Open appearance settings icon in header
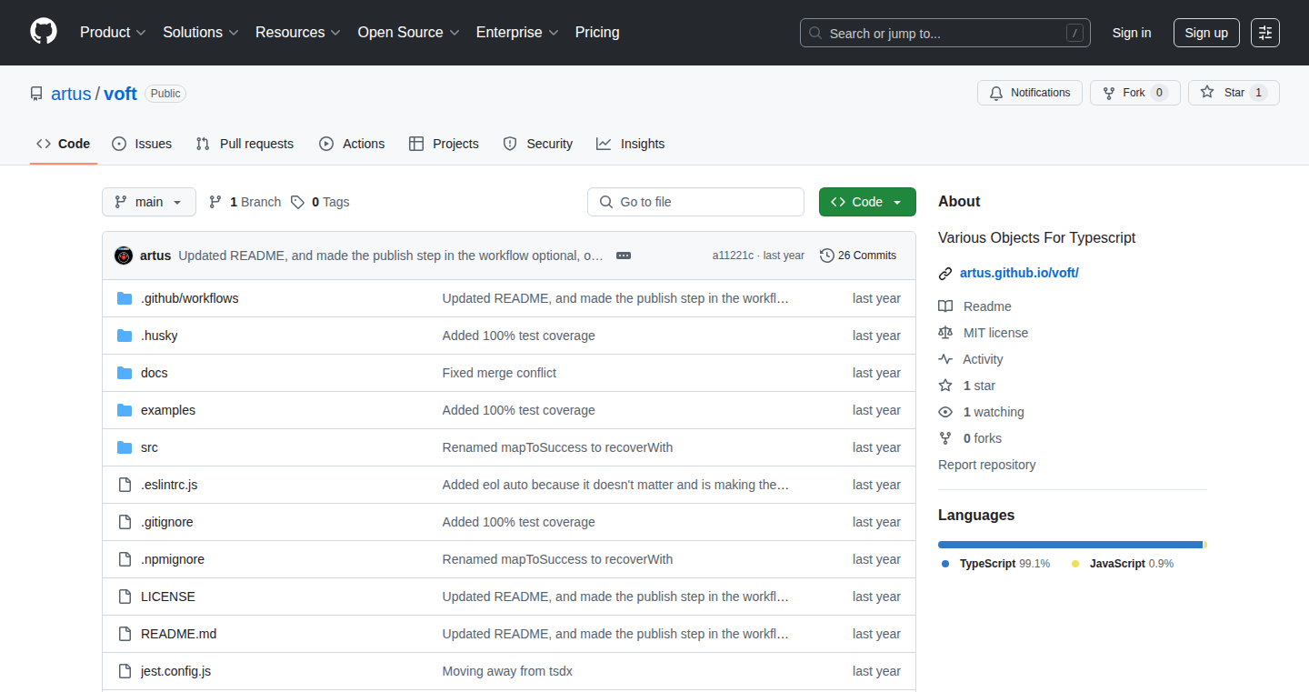This screenshot has height=692, width=1309. (1265, 33)
